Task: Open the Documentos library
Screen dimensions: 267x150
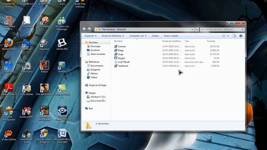Action: [x=97, y=66]
